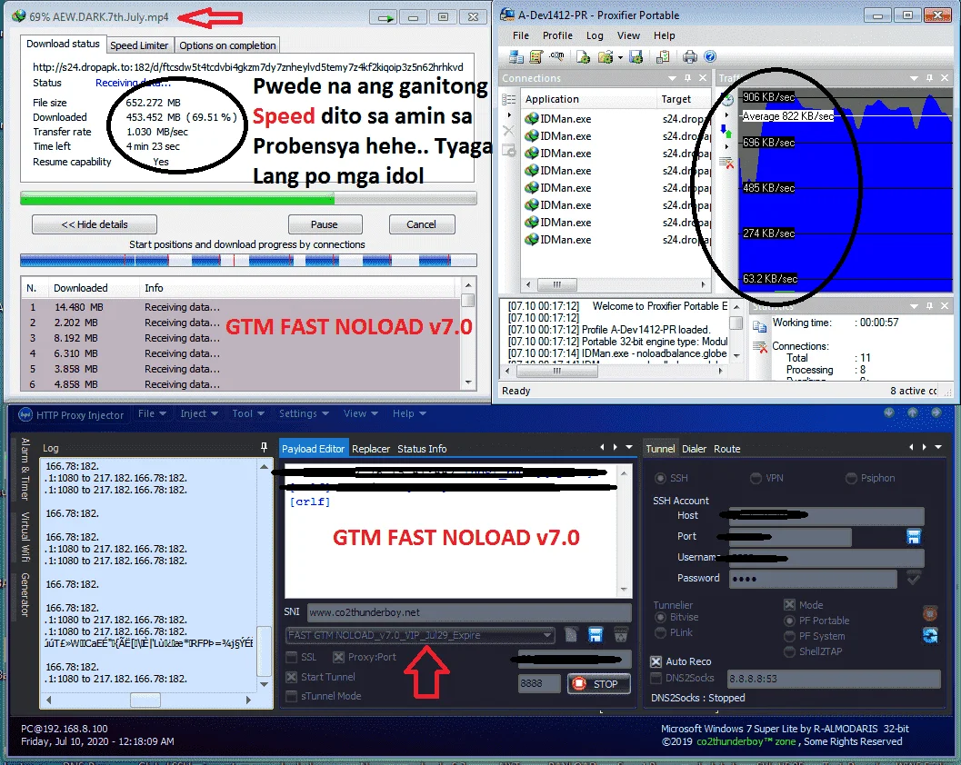The image size is (961, 765).
Task: Switch to the Dialer tab
Action: [x=694, y=448]
